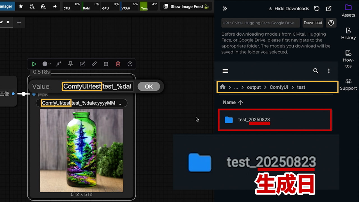The height and width of the screenshot is (202, 359).
Task: Click the Download button
Action: pyautogui.click(x=313, y=23)
